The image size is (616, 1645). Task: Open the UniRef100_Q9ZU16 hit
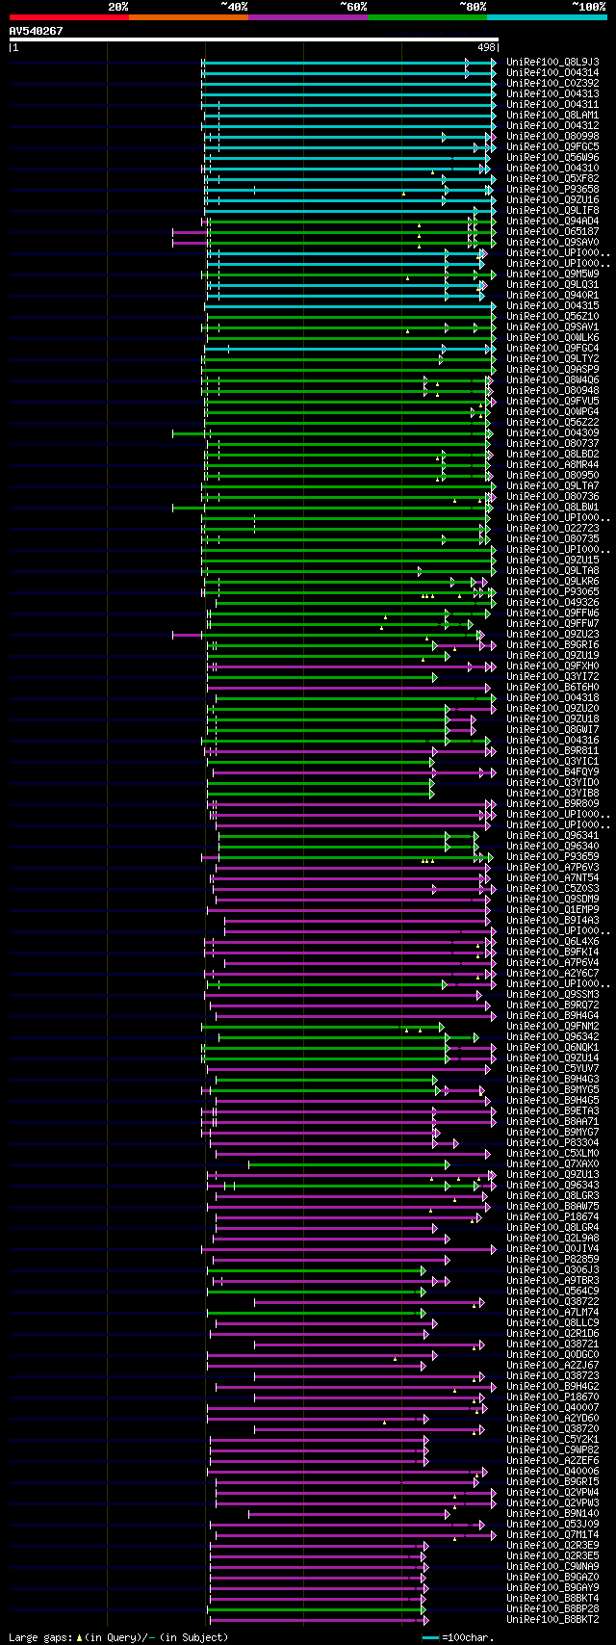[553, 199]
